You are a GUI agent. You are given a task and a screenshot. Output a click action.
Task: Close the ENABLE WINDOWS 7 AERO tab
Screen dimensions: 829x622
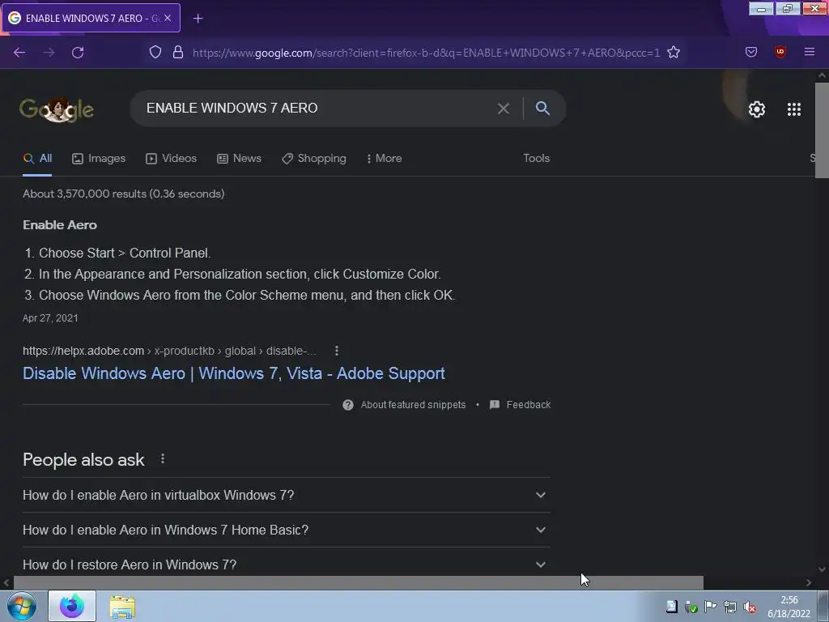point(168,18)
